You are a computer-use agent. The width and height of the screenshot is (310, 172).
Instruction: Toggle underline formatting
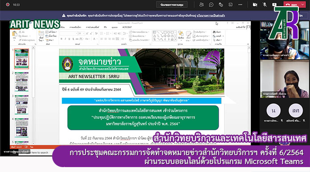click(69, 39)
